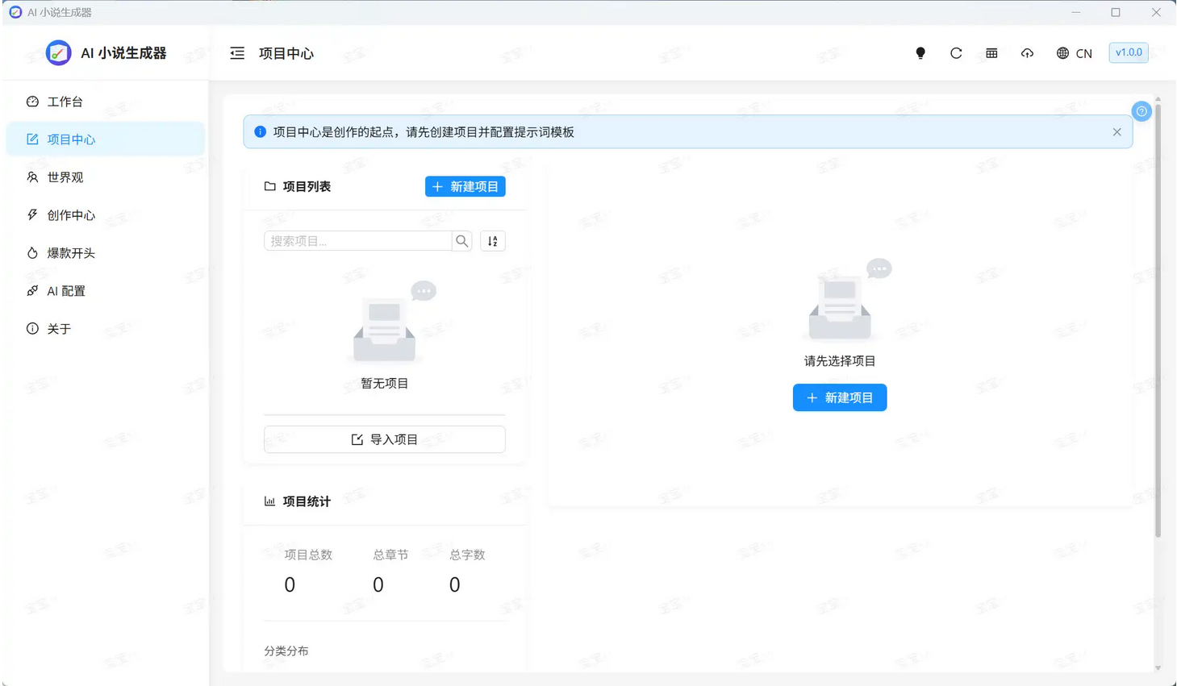1177x686 pixels.
Task: Click the scrollbar down arrow
Action: pyautogui.click(x=1158, y=667)
